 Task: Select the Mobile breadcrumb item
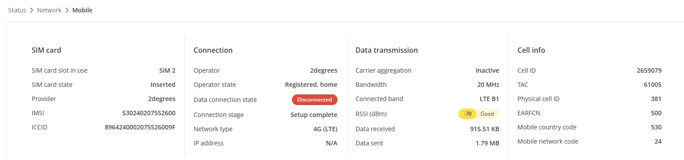pos(82,10)
